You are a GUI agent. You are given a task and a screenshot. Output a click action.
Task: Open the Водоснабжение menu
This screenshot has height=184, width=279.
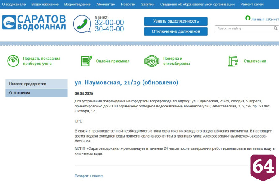click(45, 4)
